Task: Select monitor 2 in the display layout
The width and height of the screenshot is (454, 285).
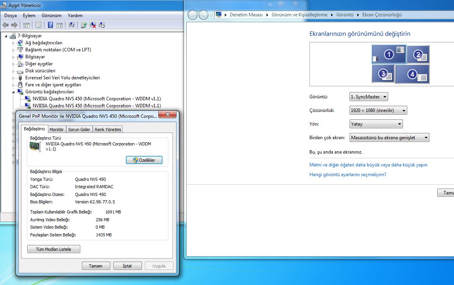Action: 418,54
